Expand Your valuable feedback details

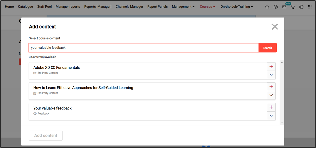[x=271, y=116]
